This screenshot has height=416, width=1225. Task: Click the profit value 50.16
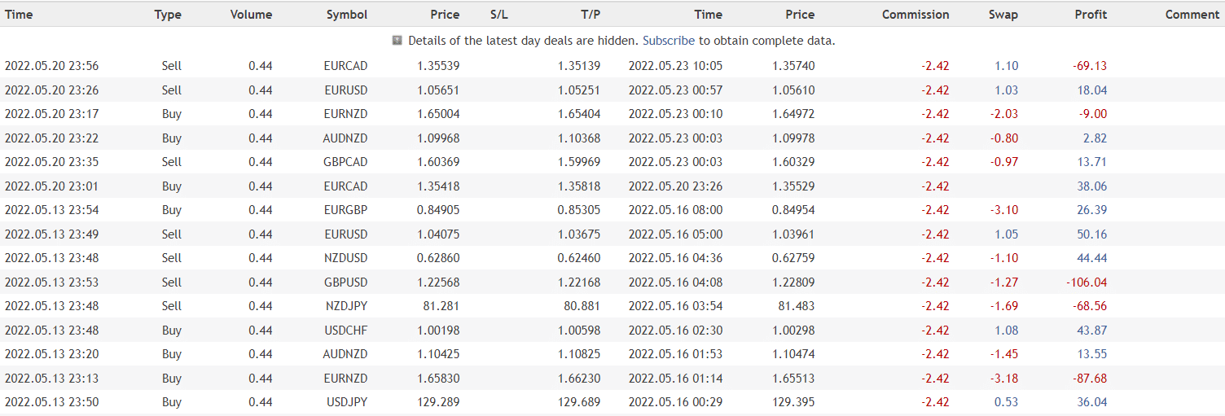click(1092, 234)
